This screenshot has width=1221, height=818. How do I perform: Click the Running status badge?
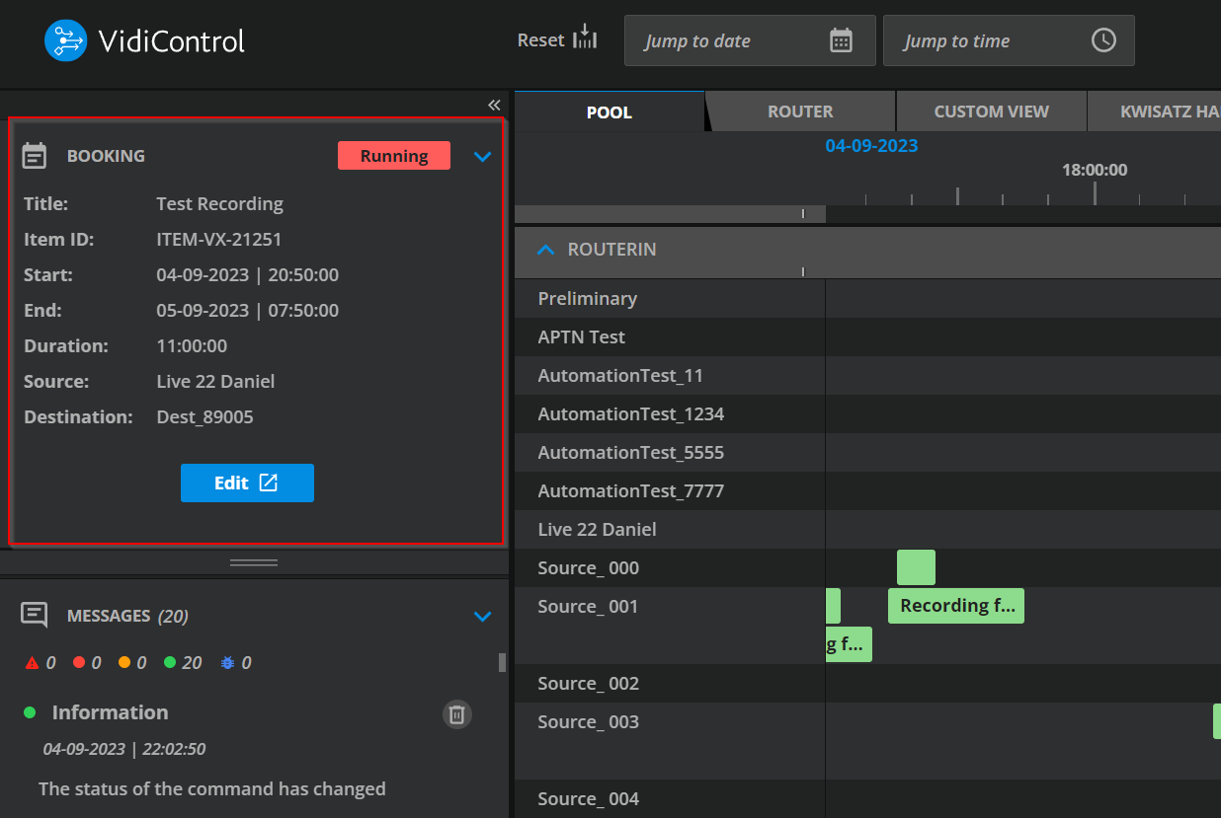(x=393, y=156)
